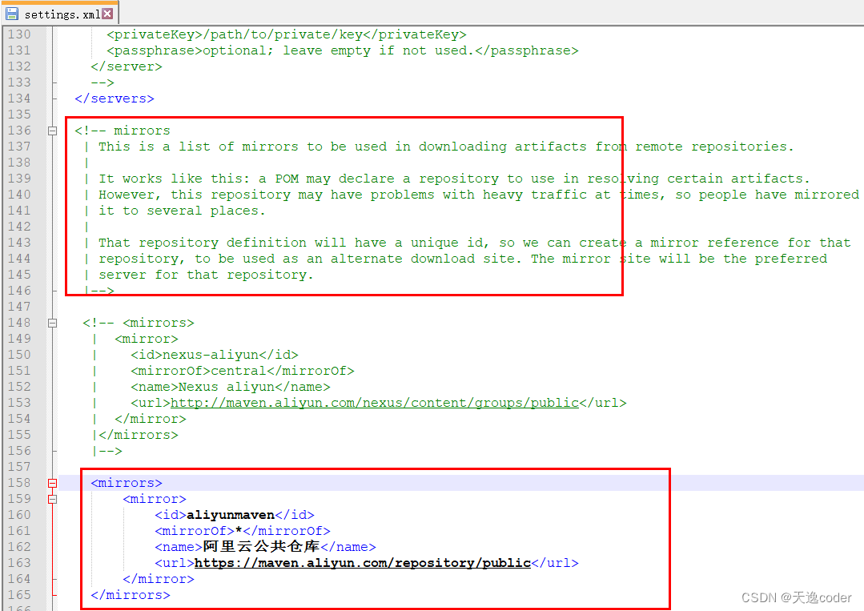Select the settings.xml tab
Image resolution: width=864 pixels, height=611 pixels.
pos(59,14)
